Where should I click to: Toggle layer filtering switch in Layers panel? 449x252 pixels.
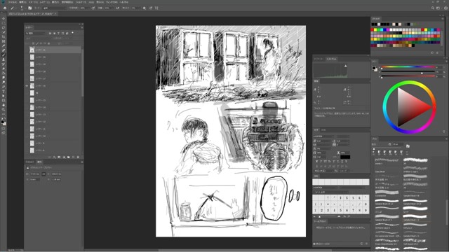[x=72, y=33]
